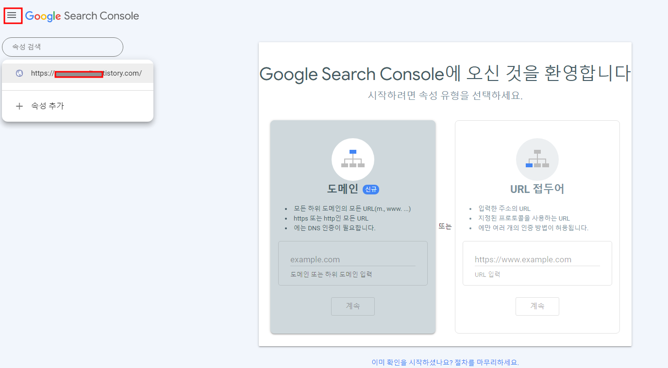Focus the example.com domain input field
Viewport: 668px width, 368px height.
[x=353, y=259]
